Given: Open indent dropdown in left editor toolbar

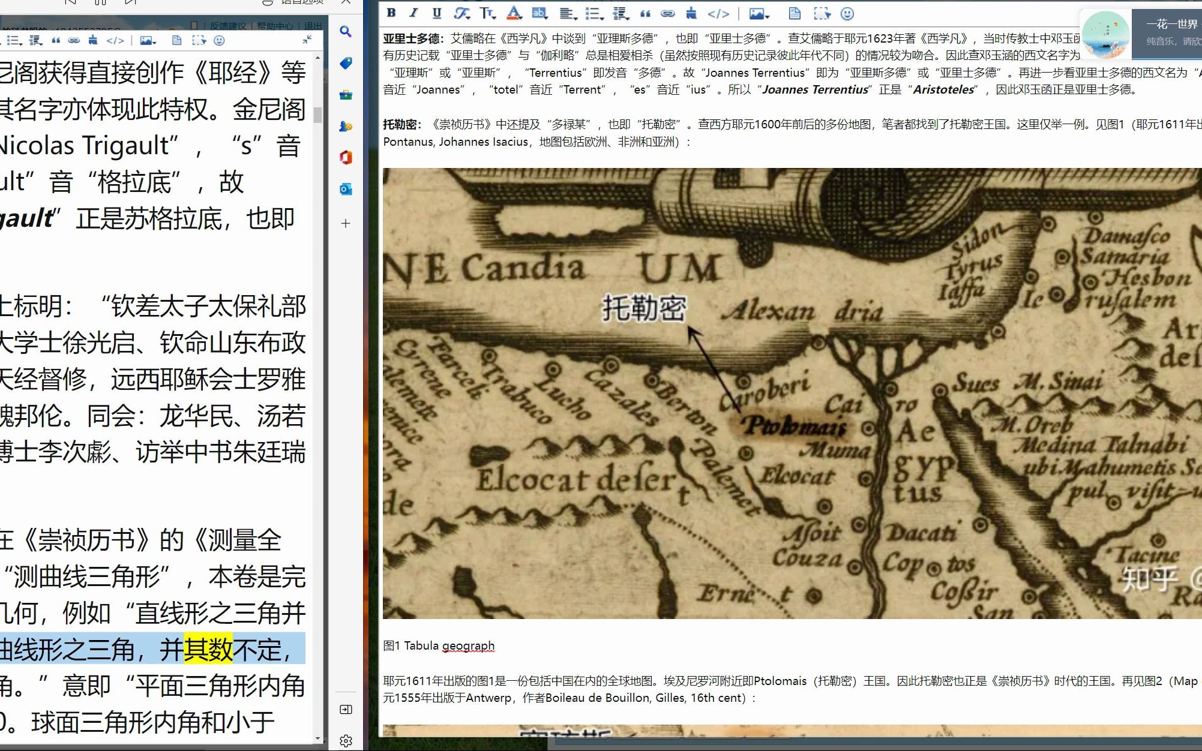Looking at the screenshot, I should click(x=37, y=40).
